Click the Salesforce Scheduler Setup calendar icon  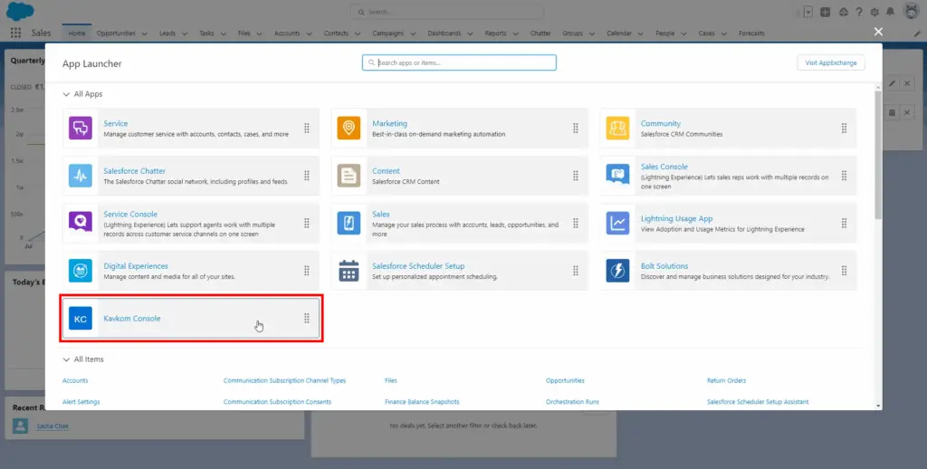349,271
